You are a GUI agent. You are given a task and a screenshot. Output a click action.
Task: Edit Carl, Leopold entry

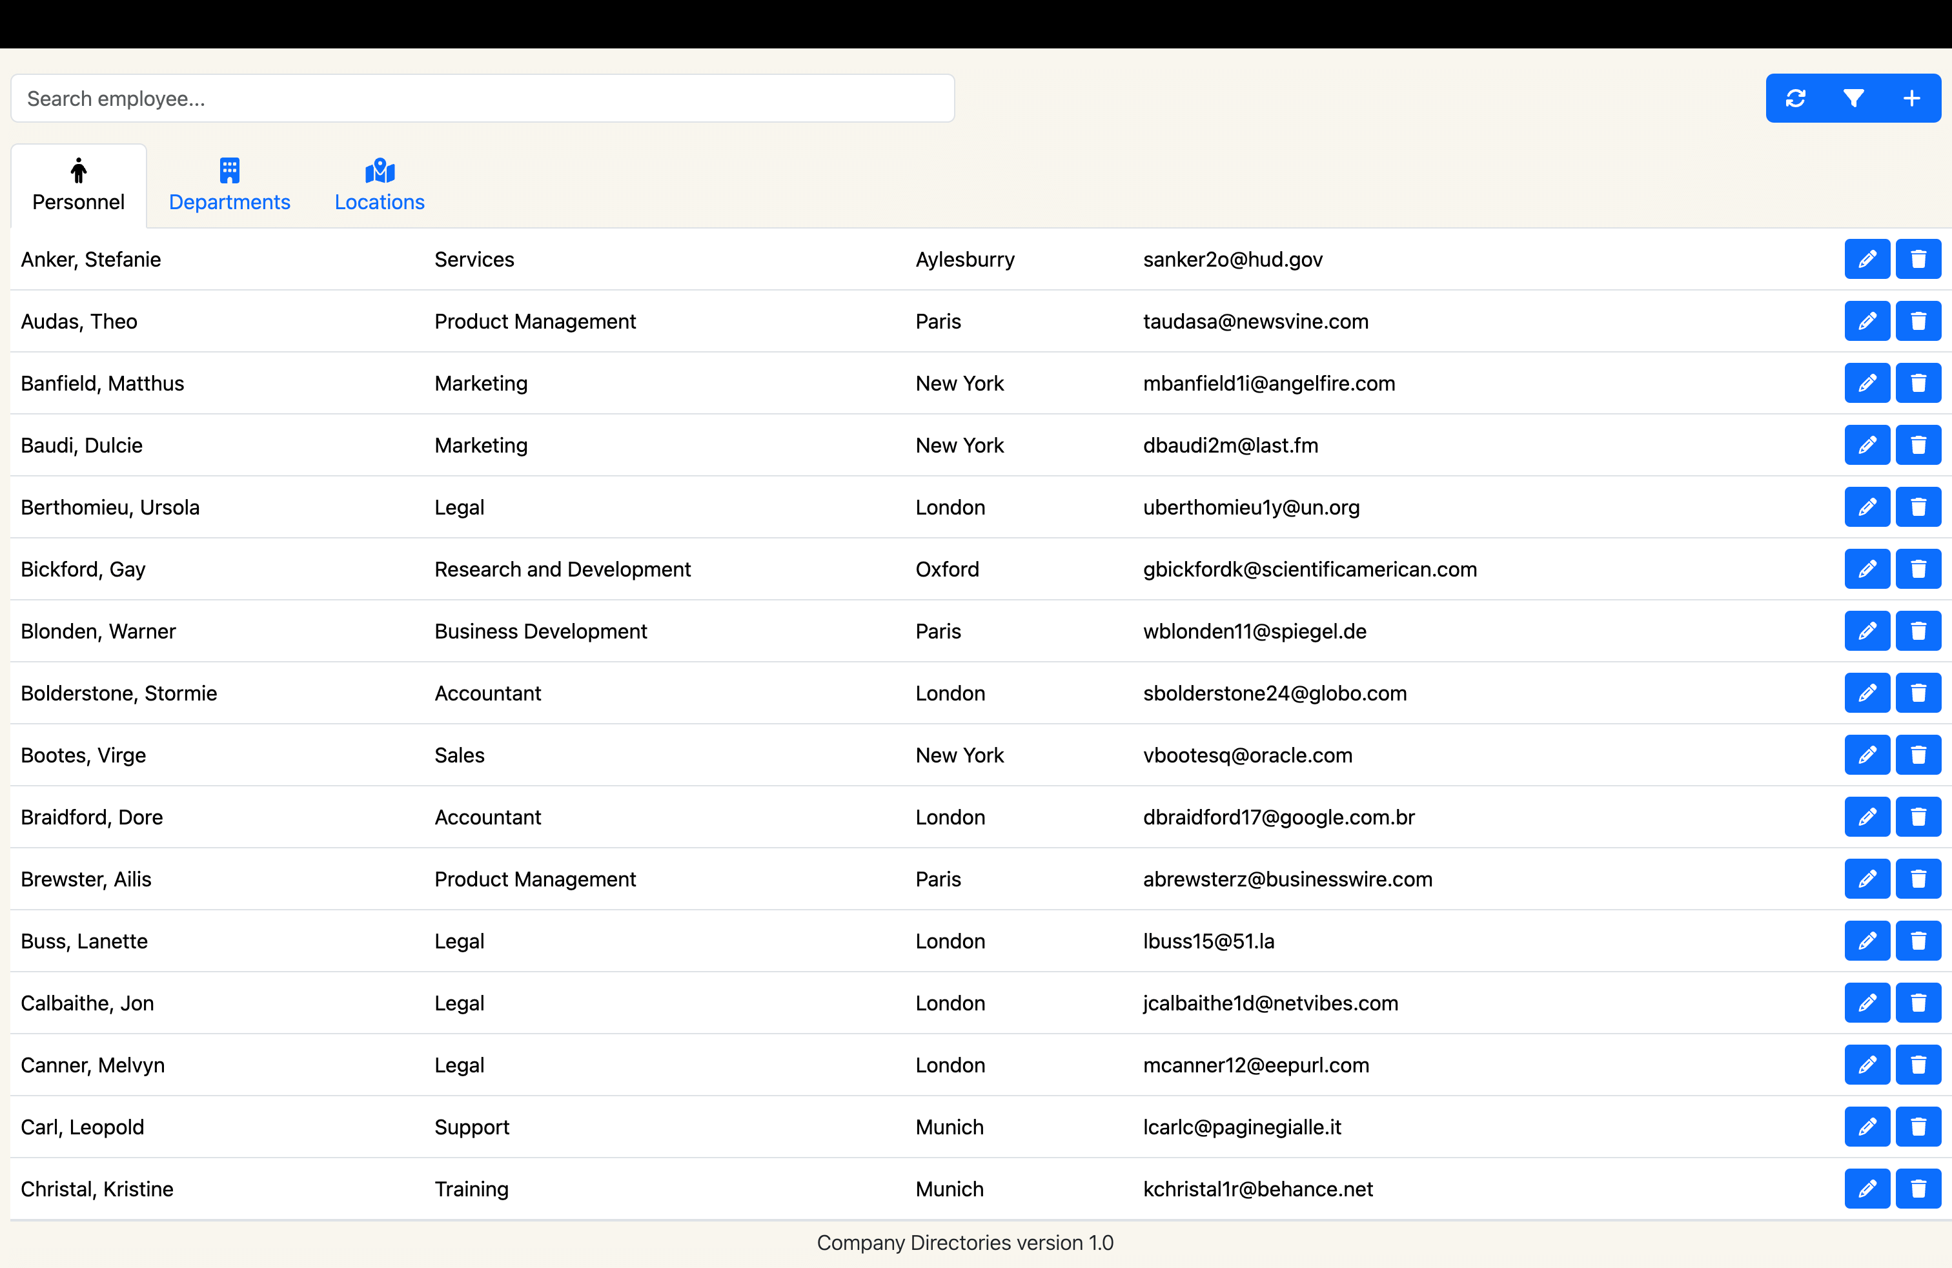[1867, 1127]
